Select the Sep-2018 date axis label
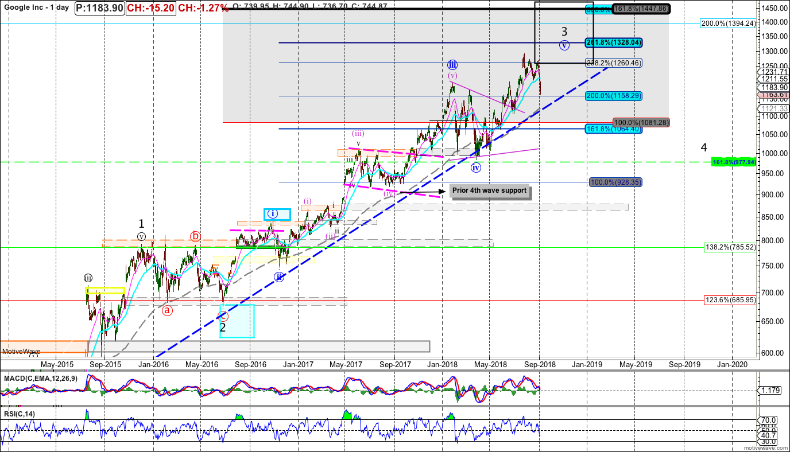790x452 pixels. (x=540, y=364)
